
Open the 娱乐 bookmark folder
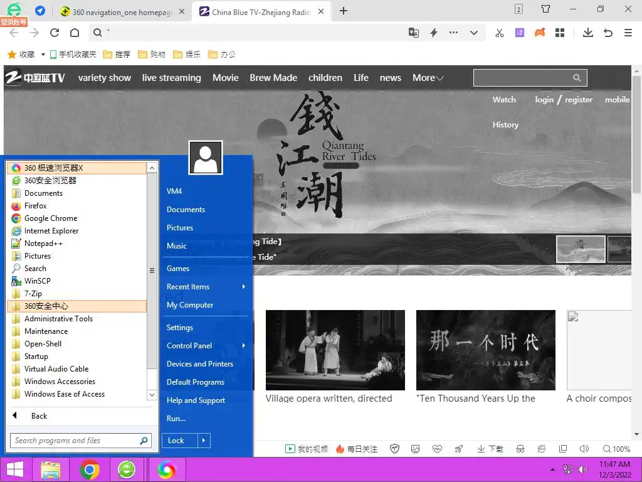coord(187,54)
